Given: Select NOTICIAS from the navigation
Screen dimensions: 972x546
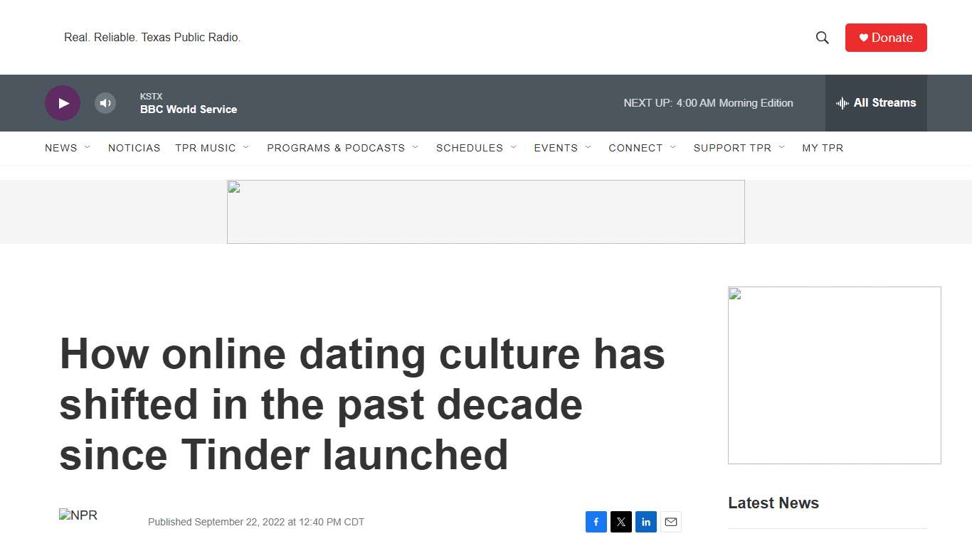Looking at the screenshot, I should pyautogui.click(x=134, y=148).
